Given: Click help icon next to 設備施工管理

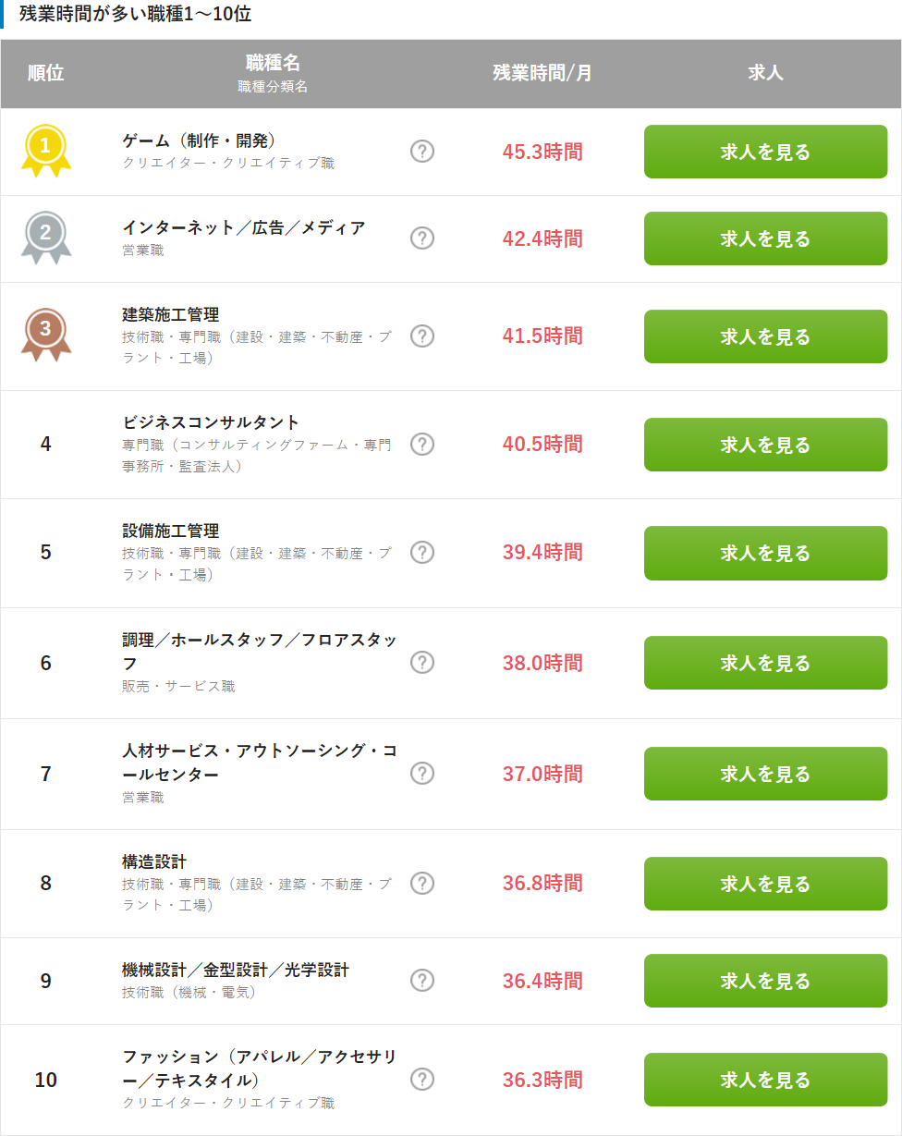Looking at the screenshot, I should point(422,553).
